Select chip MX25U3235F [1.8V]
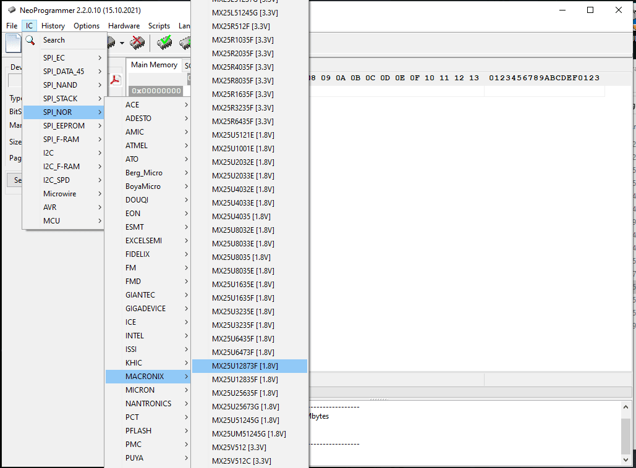Viewport: 636px width, 468px height. click(x=250, y=325)
